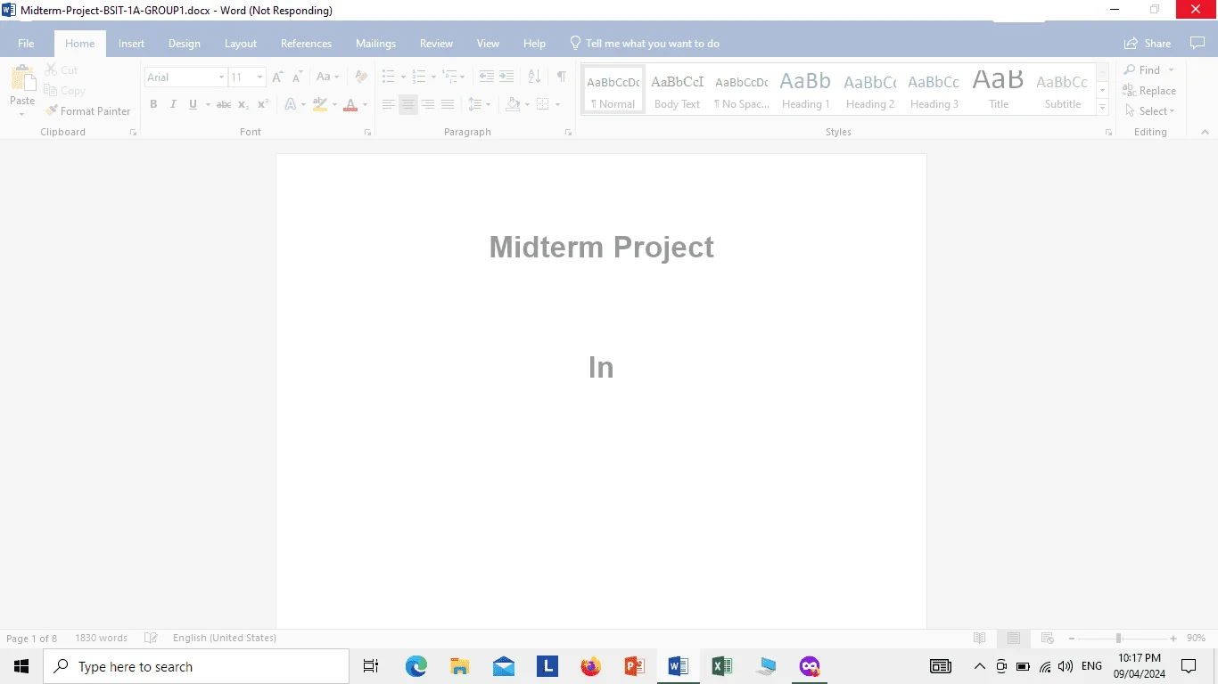Image resolution: width=1218 pixels, height=684 pixels.
Task: Click the 90% zoom level
Action: [1196, 638]
